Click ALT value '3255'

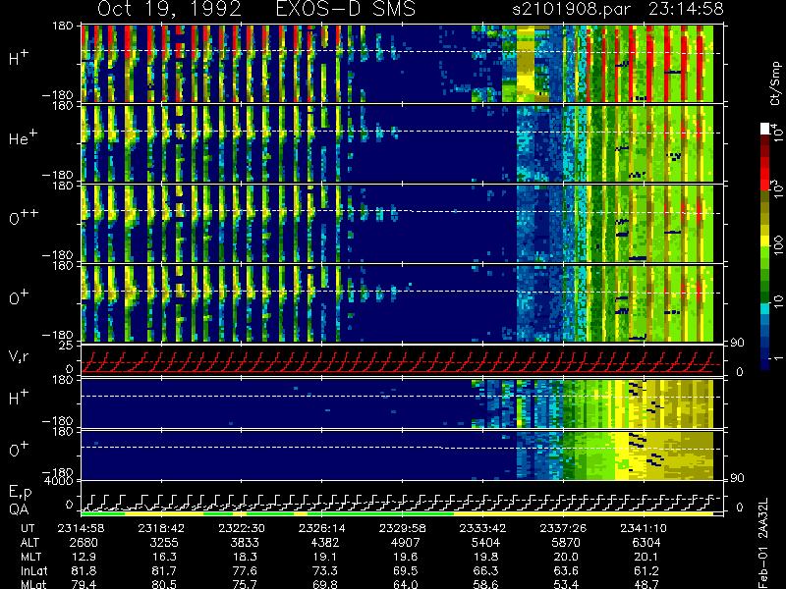coord(164,543)
